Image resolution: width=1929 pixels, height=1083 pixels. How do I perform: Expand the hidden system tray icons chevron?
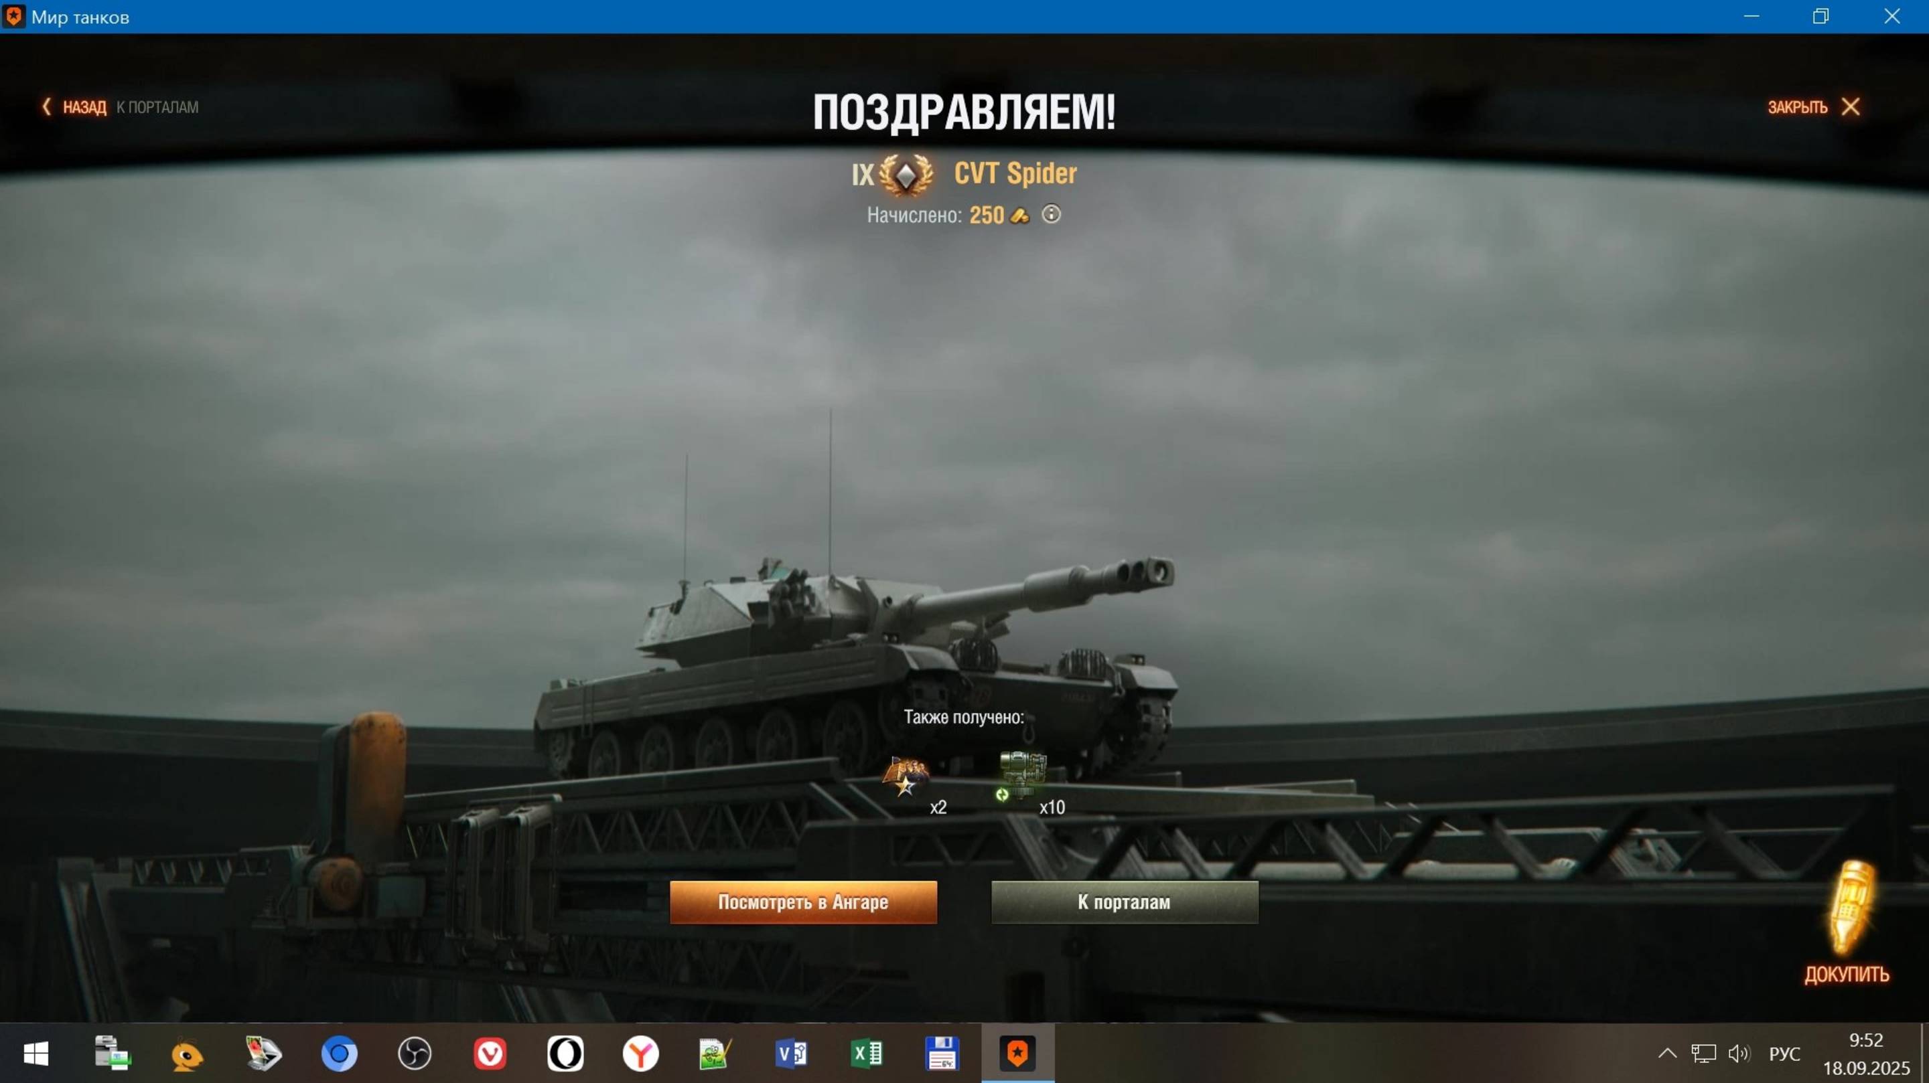[1667, 1054]
